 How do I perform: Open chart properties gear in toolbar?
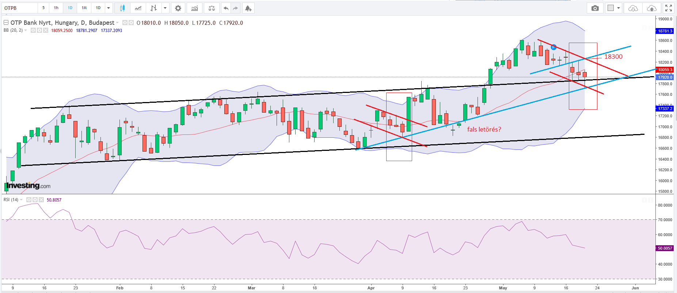point(178,8)
